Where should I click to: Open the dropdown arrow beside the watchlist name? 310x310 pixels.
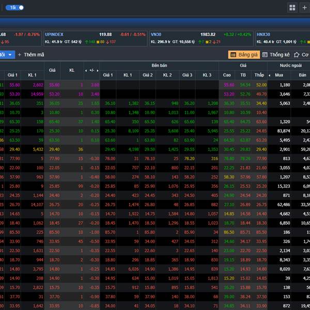pos(10,54)
